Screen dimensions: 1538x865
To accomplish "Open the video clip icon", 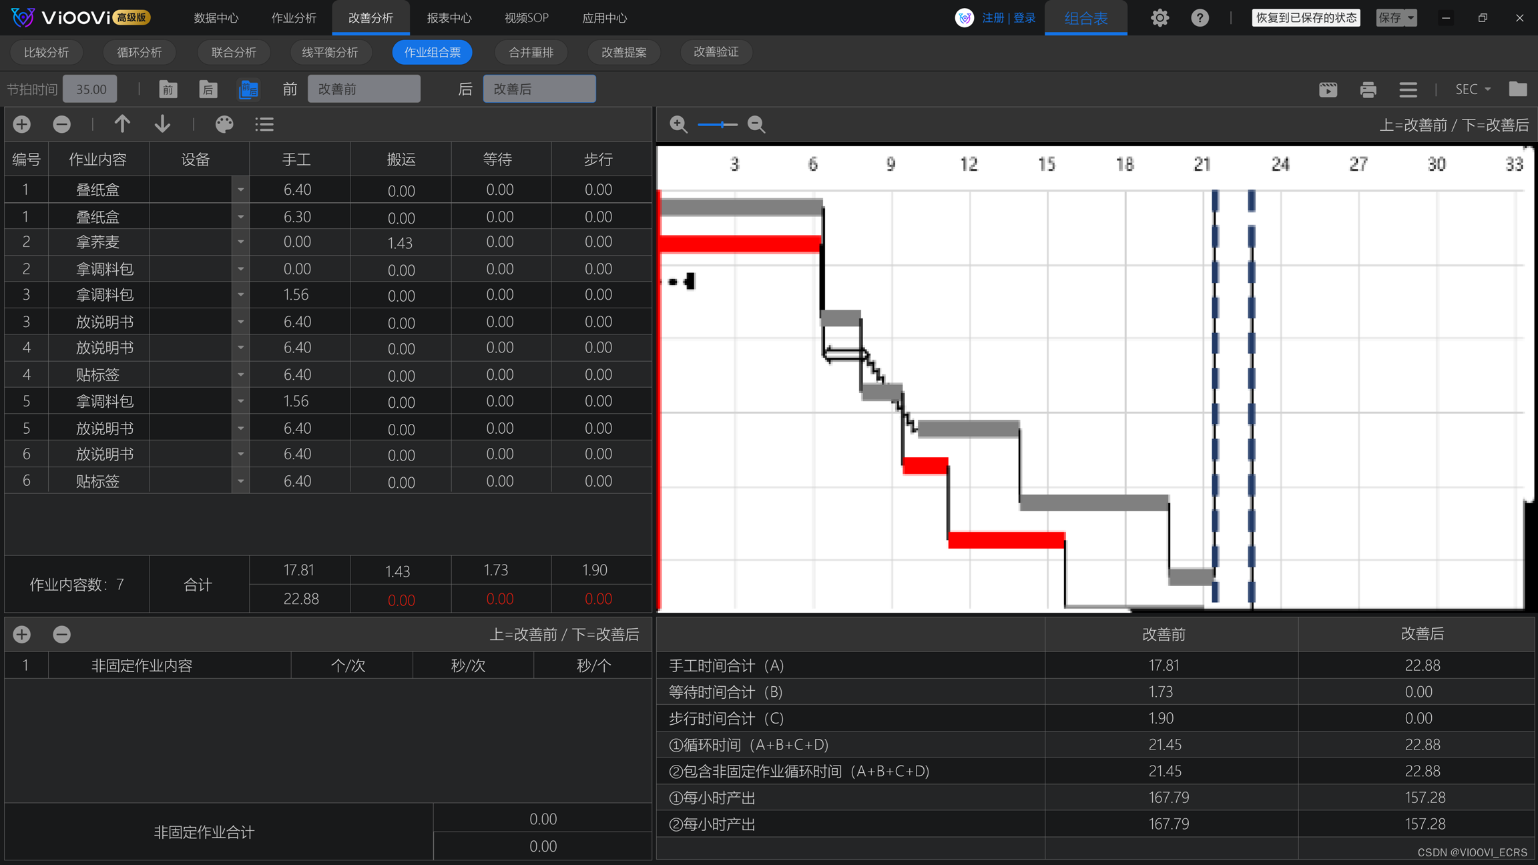I will [x=1328, y=89].
